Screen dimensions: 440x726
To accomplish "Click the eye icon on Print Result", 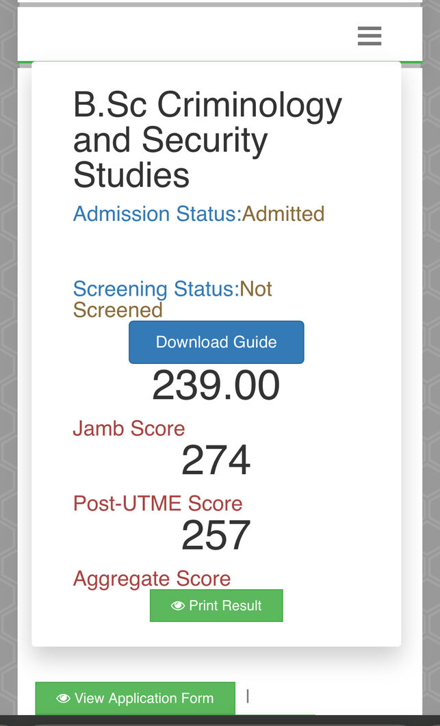I will [178, 606].
